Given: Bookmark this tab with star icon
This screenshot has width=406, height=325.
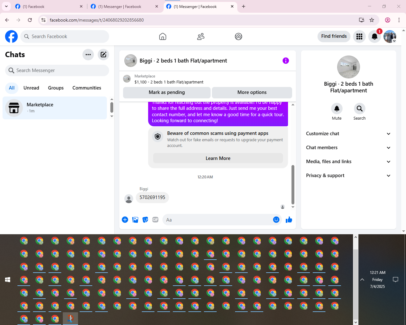Looking at the screenshot, I should (x=372, y=20).
